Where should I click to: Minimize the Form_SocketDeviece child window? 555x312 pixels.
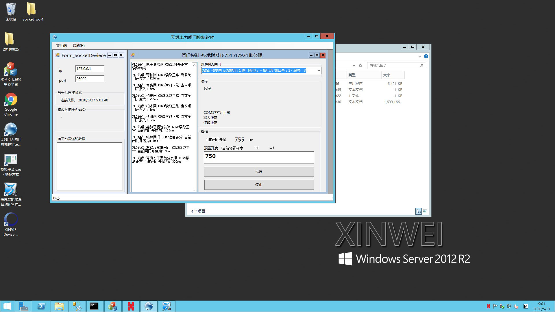click(x=110, y=55)
